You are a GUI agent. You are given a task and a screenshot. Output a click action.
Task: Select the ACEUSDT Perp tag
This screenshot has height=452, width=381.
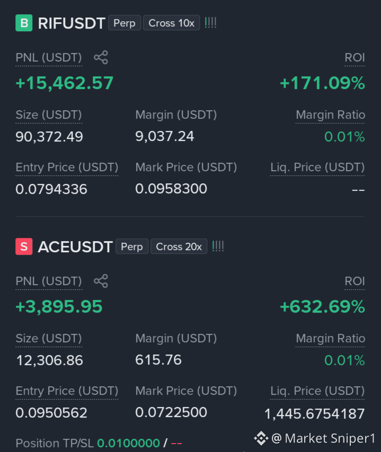pyautogui.click(x=132, y=246)
